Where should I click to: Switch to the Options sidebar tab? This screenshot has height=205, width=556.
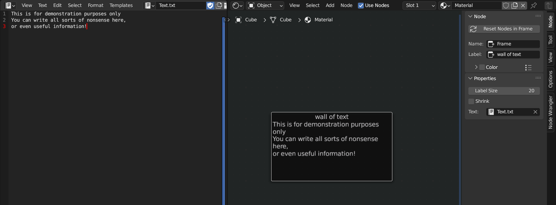(x=551, y=79)
